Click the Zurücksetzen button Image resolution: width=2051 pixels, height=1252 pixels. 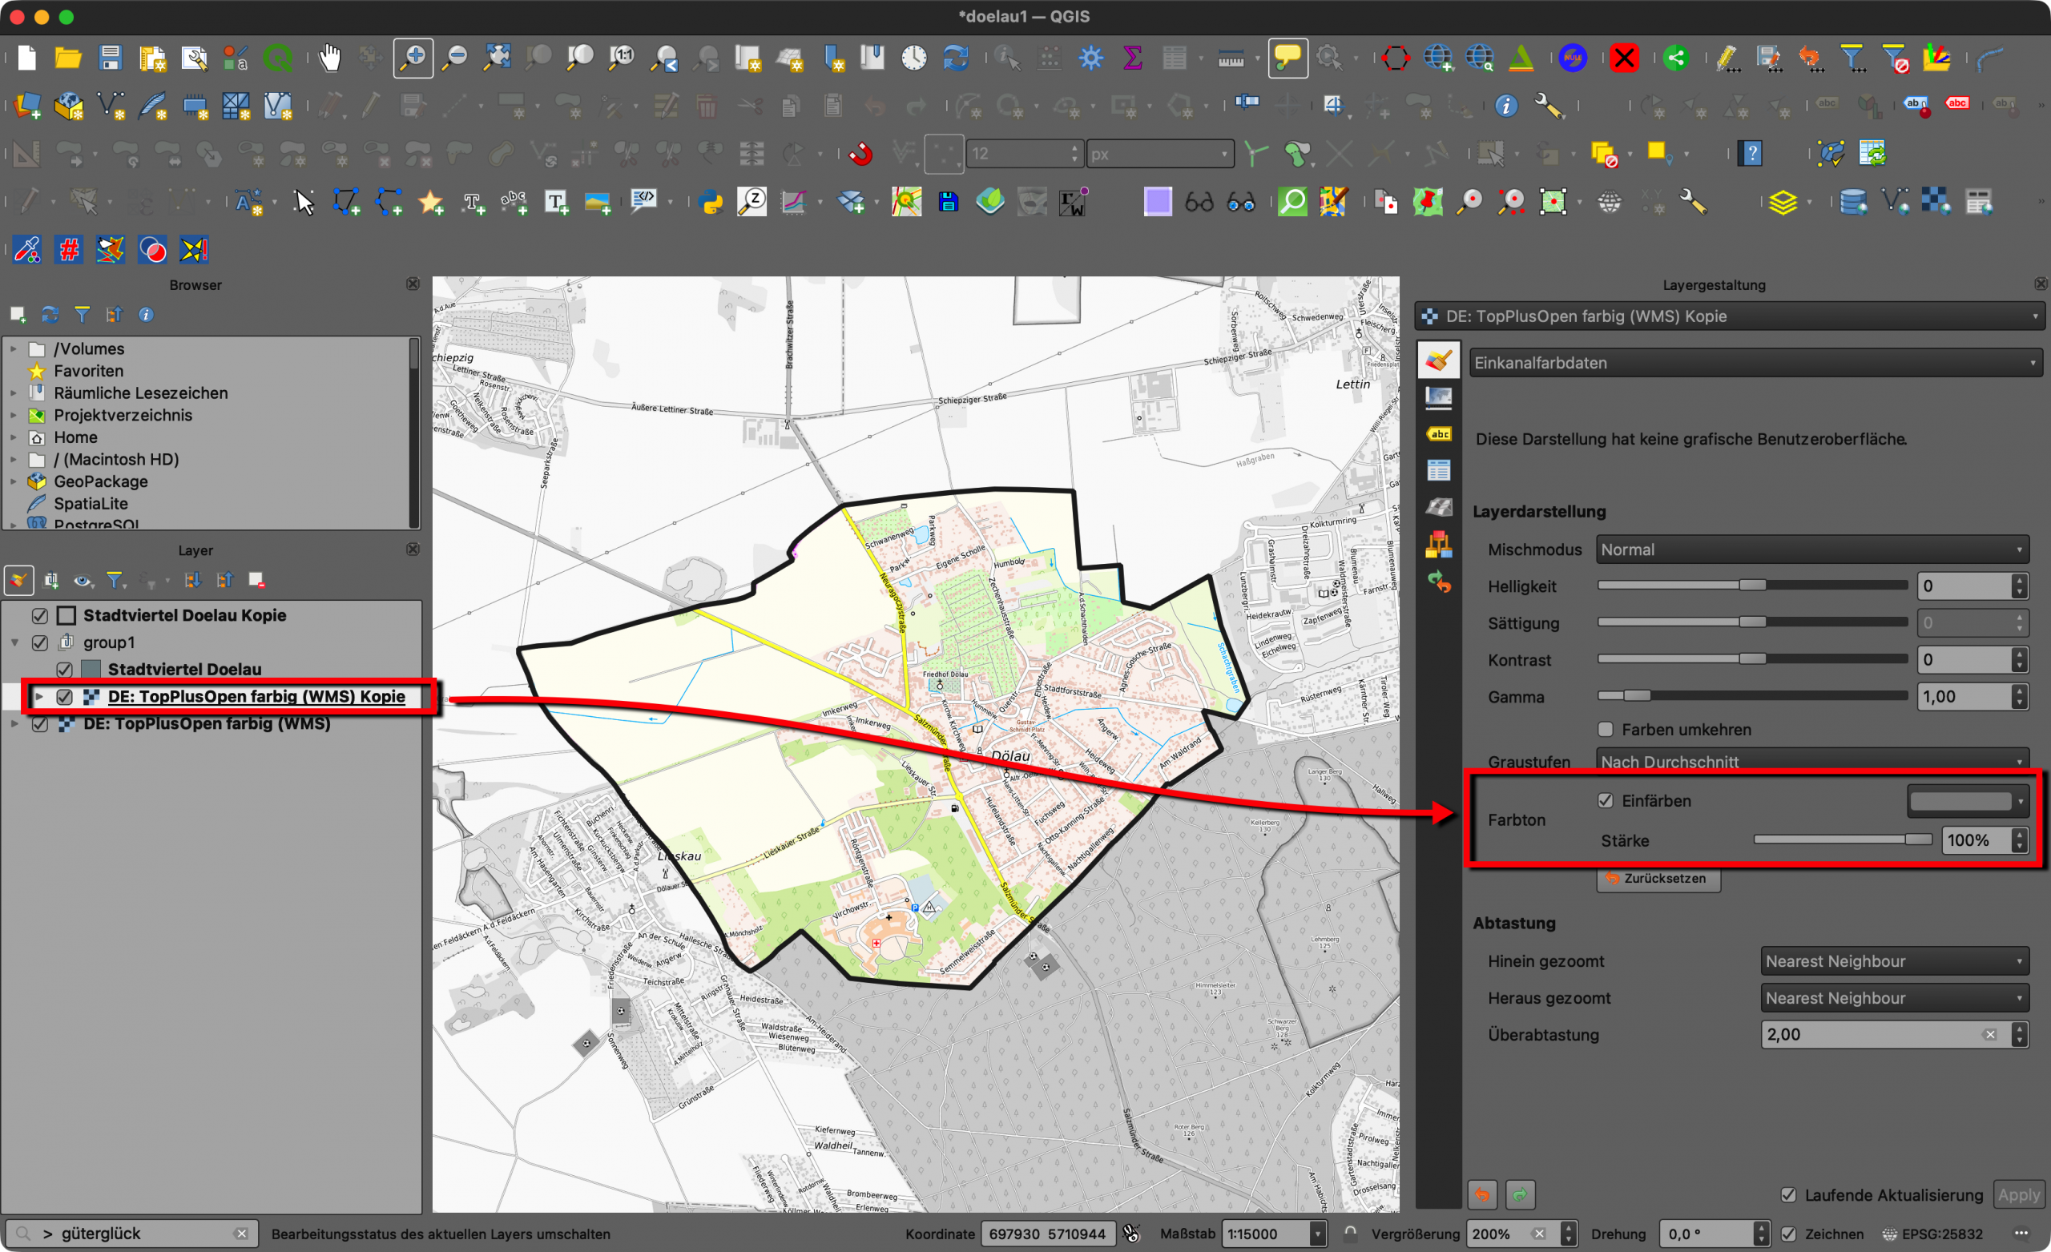[x=1658, y=878]
